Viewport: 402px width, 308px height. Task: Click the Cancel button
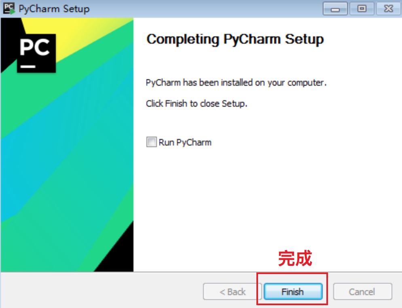[362, 291]
